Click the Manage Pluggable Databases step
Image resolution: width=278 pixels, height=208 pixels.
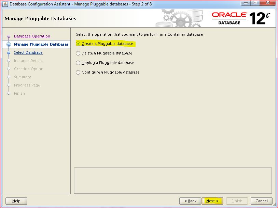point(41,44)
